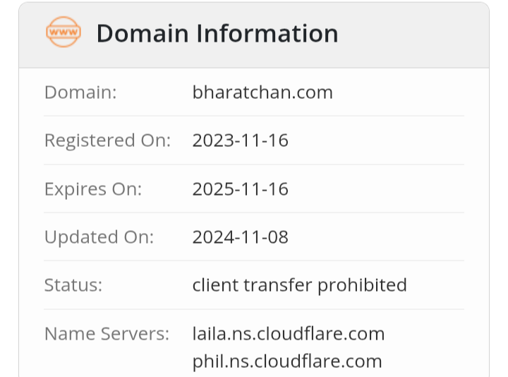Image resolution: width=508 pixels, height=377 pixels.
Task: Click the Name Servers: label
Action: (x=107, y=333)
